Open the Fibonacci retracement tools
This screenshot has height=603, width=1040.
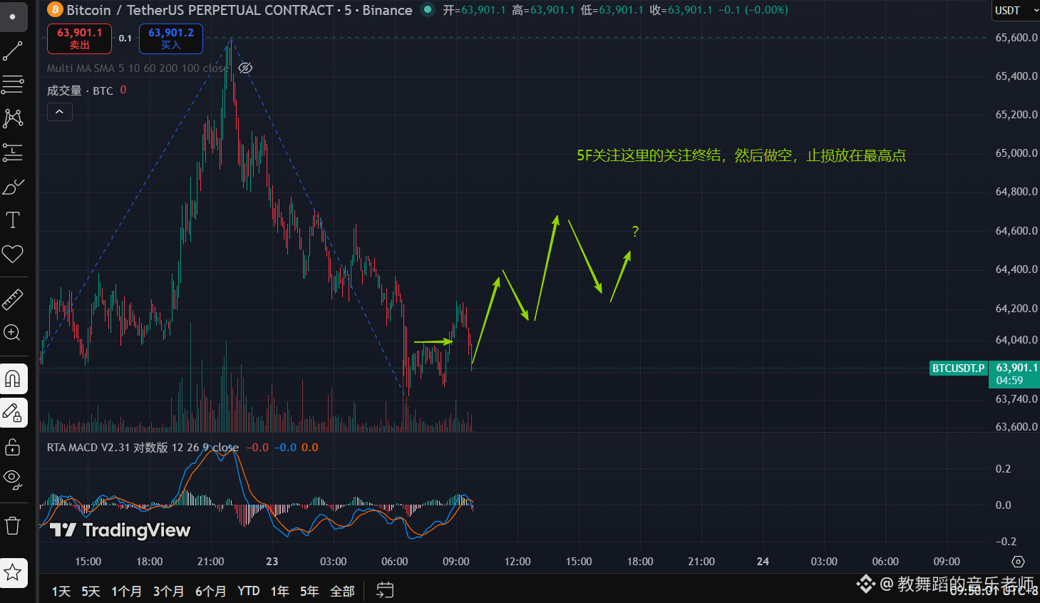(13, 85)
